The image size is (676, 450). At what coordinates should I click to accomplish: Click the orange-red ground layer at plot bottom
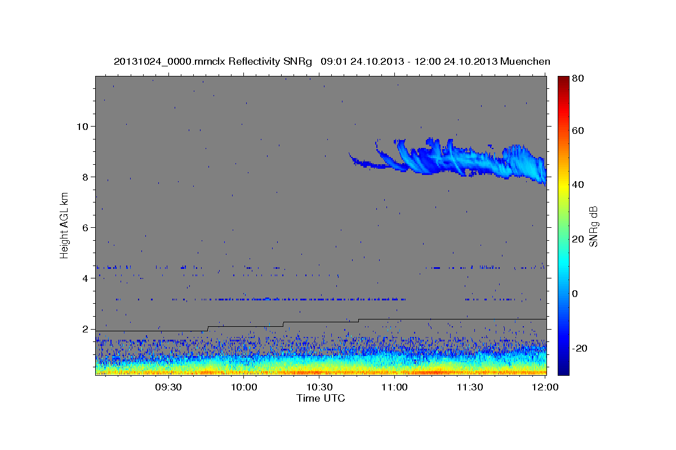tap(321, 372)
